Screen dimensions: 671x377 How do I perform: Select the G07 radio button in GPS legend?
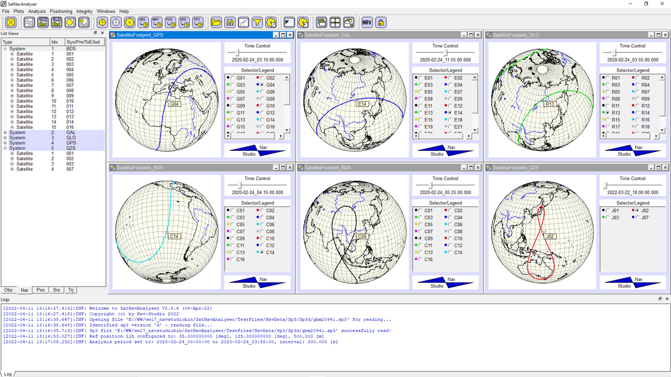pyautogui.click(x=233, y=99)
